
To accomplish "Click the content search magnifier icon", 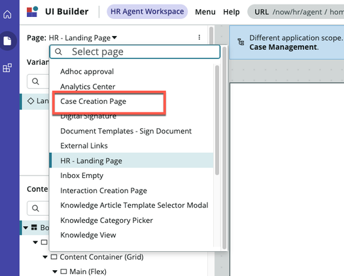I will (x=35, y=208).
